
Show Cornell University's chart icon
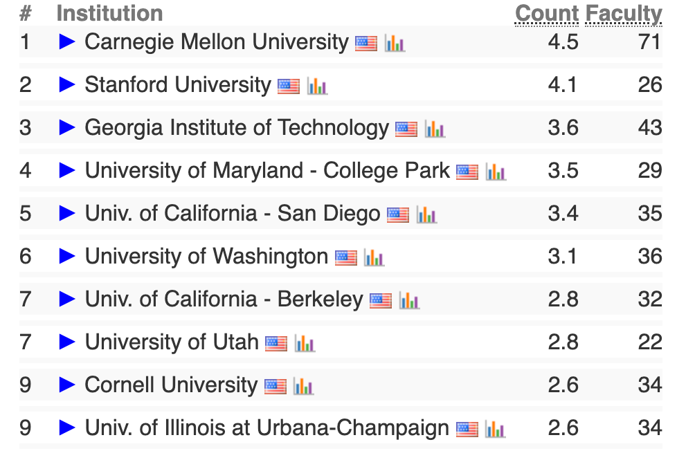(x=303, y=386)
